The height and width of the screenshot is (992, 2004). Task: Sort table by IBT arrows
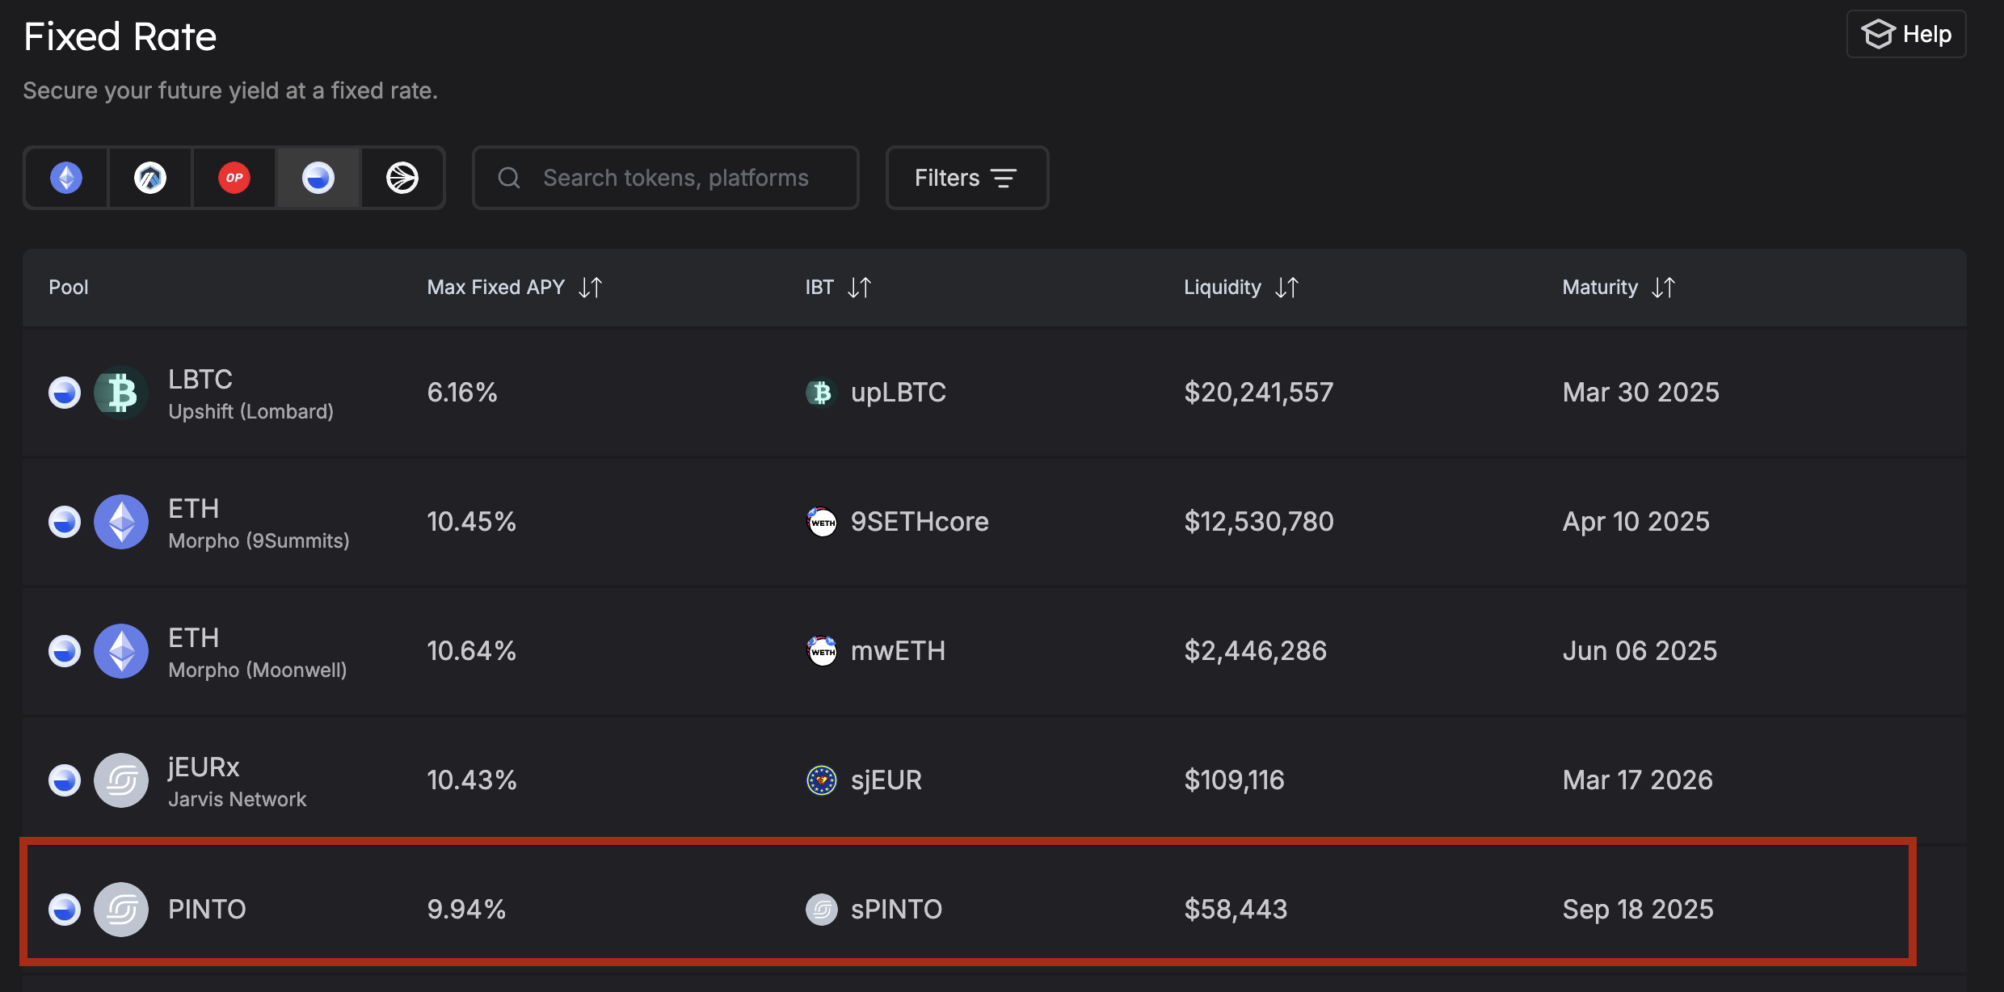click(860, 288)
